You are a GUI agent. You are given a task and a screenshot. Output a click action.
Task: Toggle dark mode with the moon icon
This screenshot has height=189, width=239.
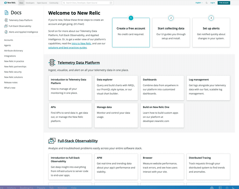pyautogui.click(x=206, y=3)
